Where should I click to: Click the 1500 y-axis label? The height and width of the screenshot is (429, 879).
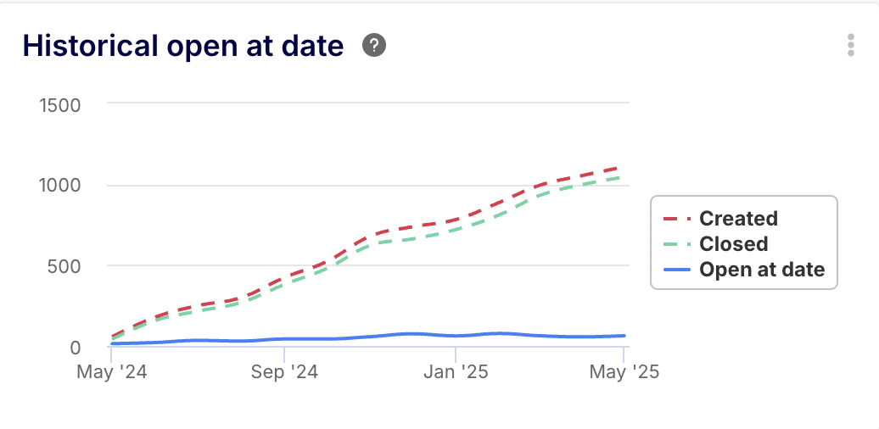click(x=60, y=105)
